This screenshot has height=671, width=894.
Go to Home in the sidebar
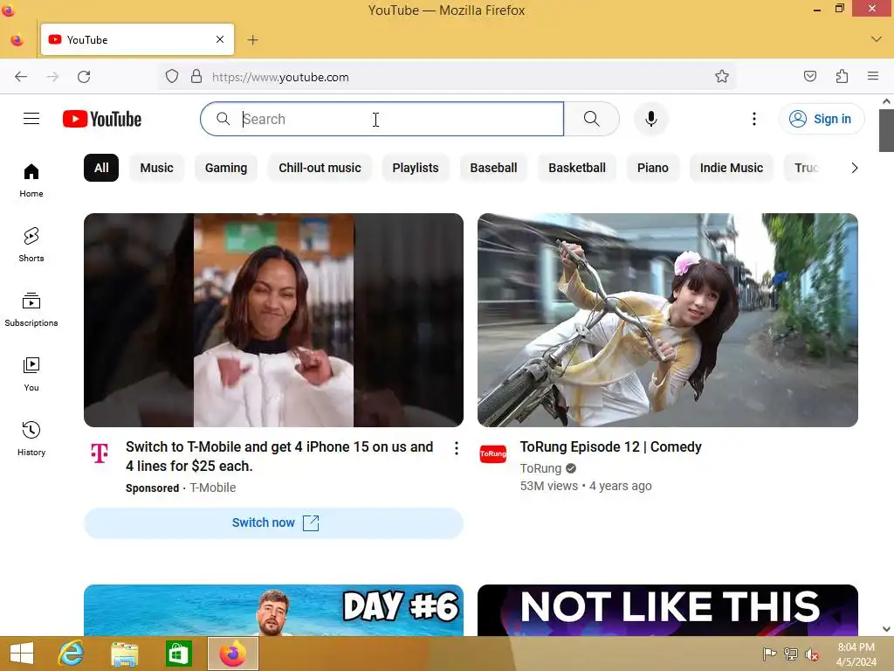point(31,180)
